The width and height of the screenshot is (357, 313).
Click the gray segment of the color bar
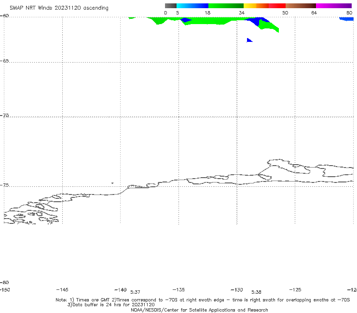click(x=170, y=6)
